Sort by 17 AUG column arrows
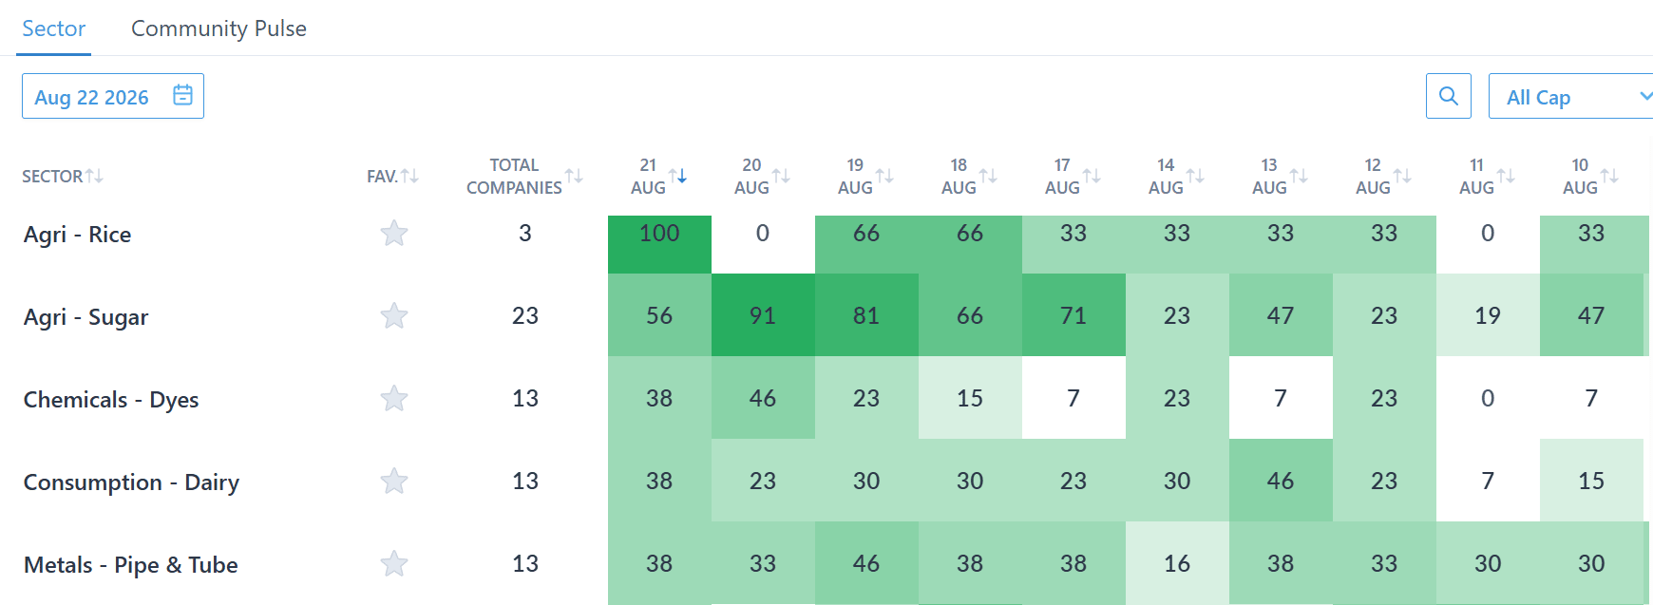 coord(1092,176)
